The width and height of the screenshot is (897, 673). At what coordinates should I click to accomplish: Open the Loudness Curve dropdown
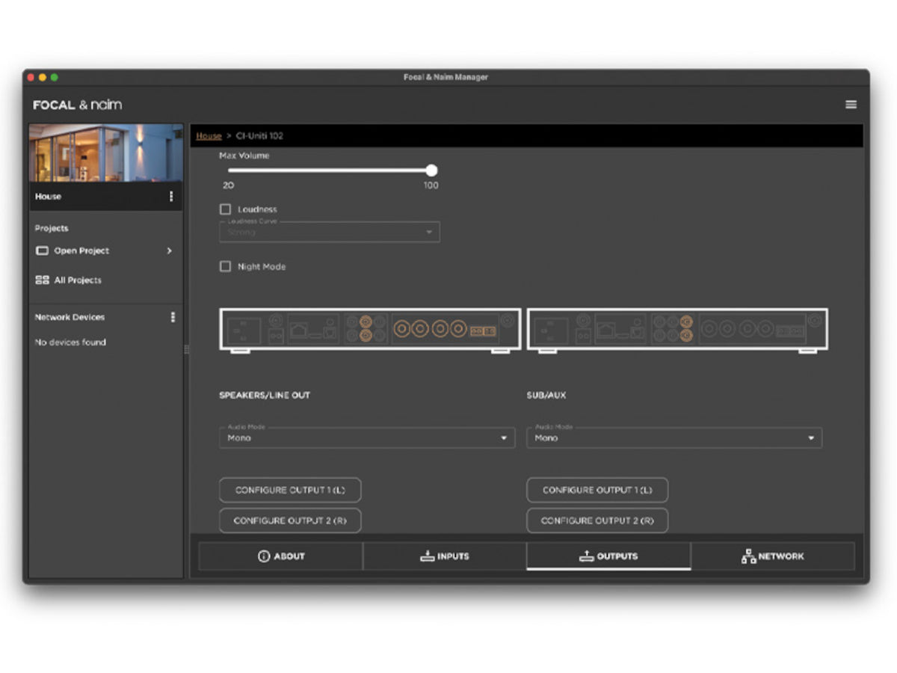(329, 233)
